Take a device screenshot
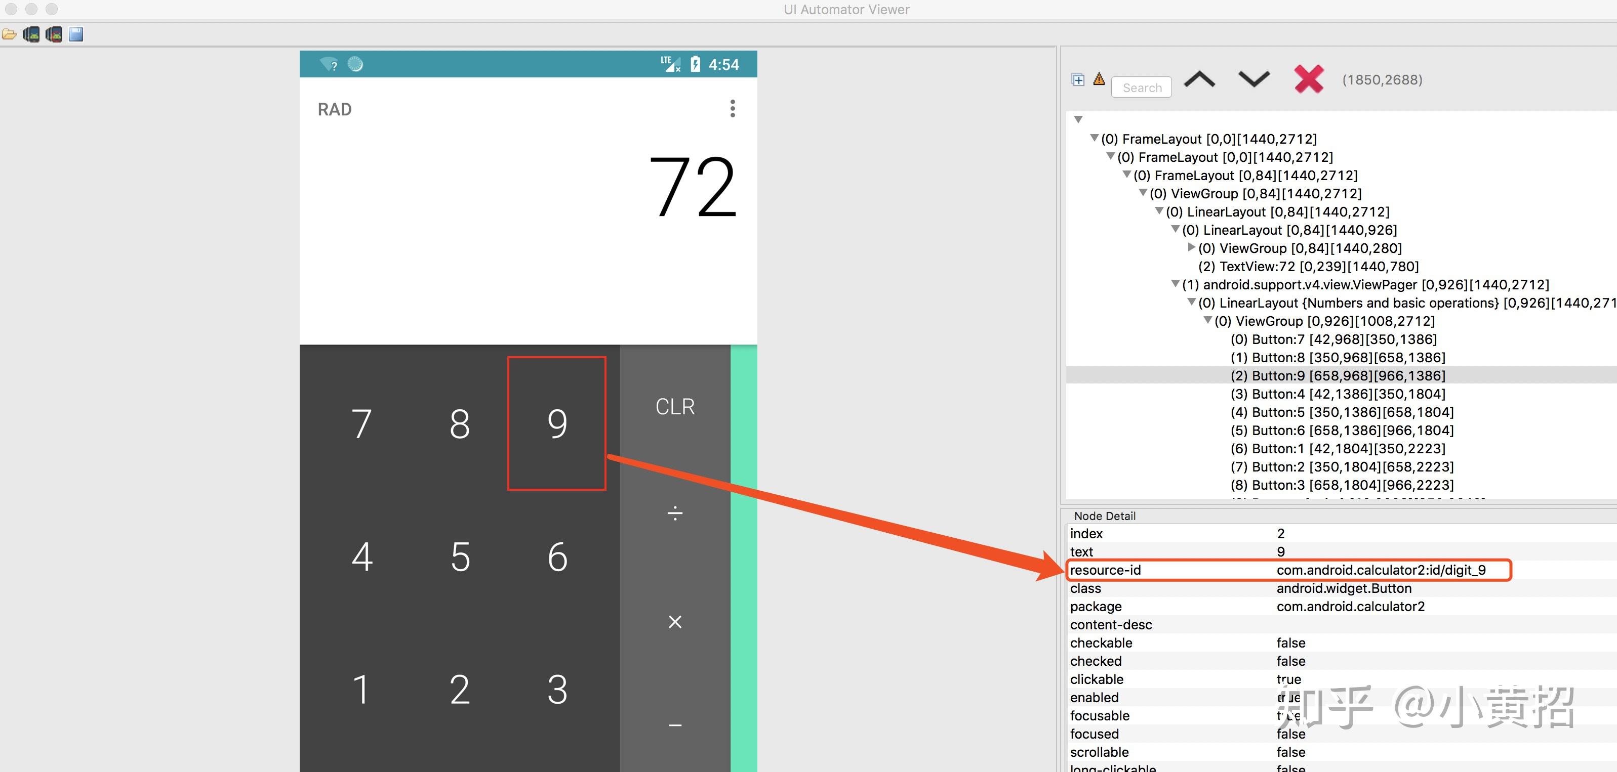This screenshot has width=1617, height=772. (31, 34)
